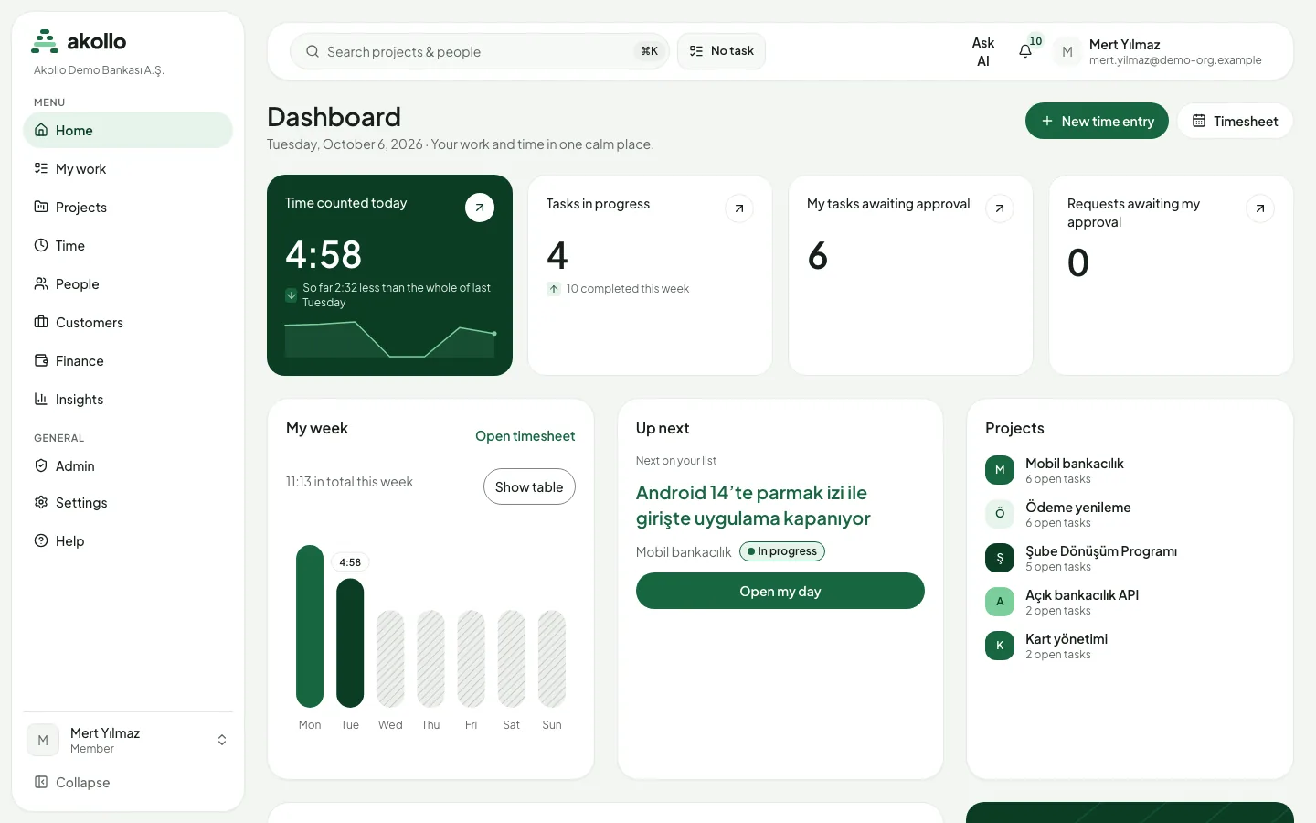
Task: Click the M avatar in top bar
Action: (1067, 51)
